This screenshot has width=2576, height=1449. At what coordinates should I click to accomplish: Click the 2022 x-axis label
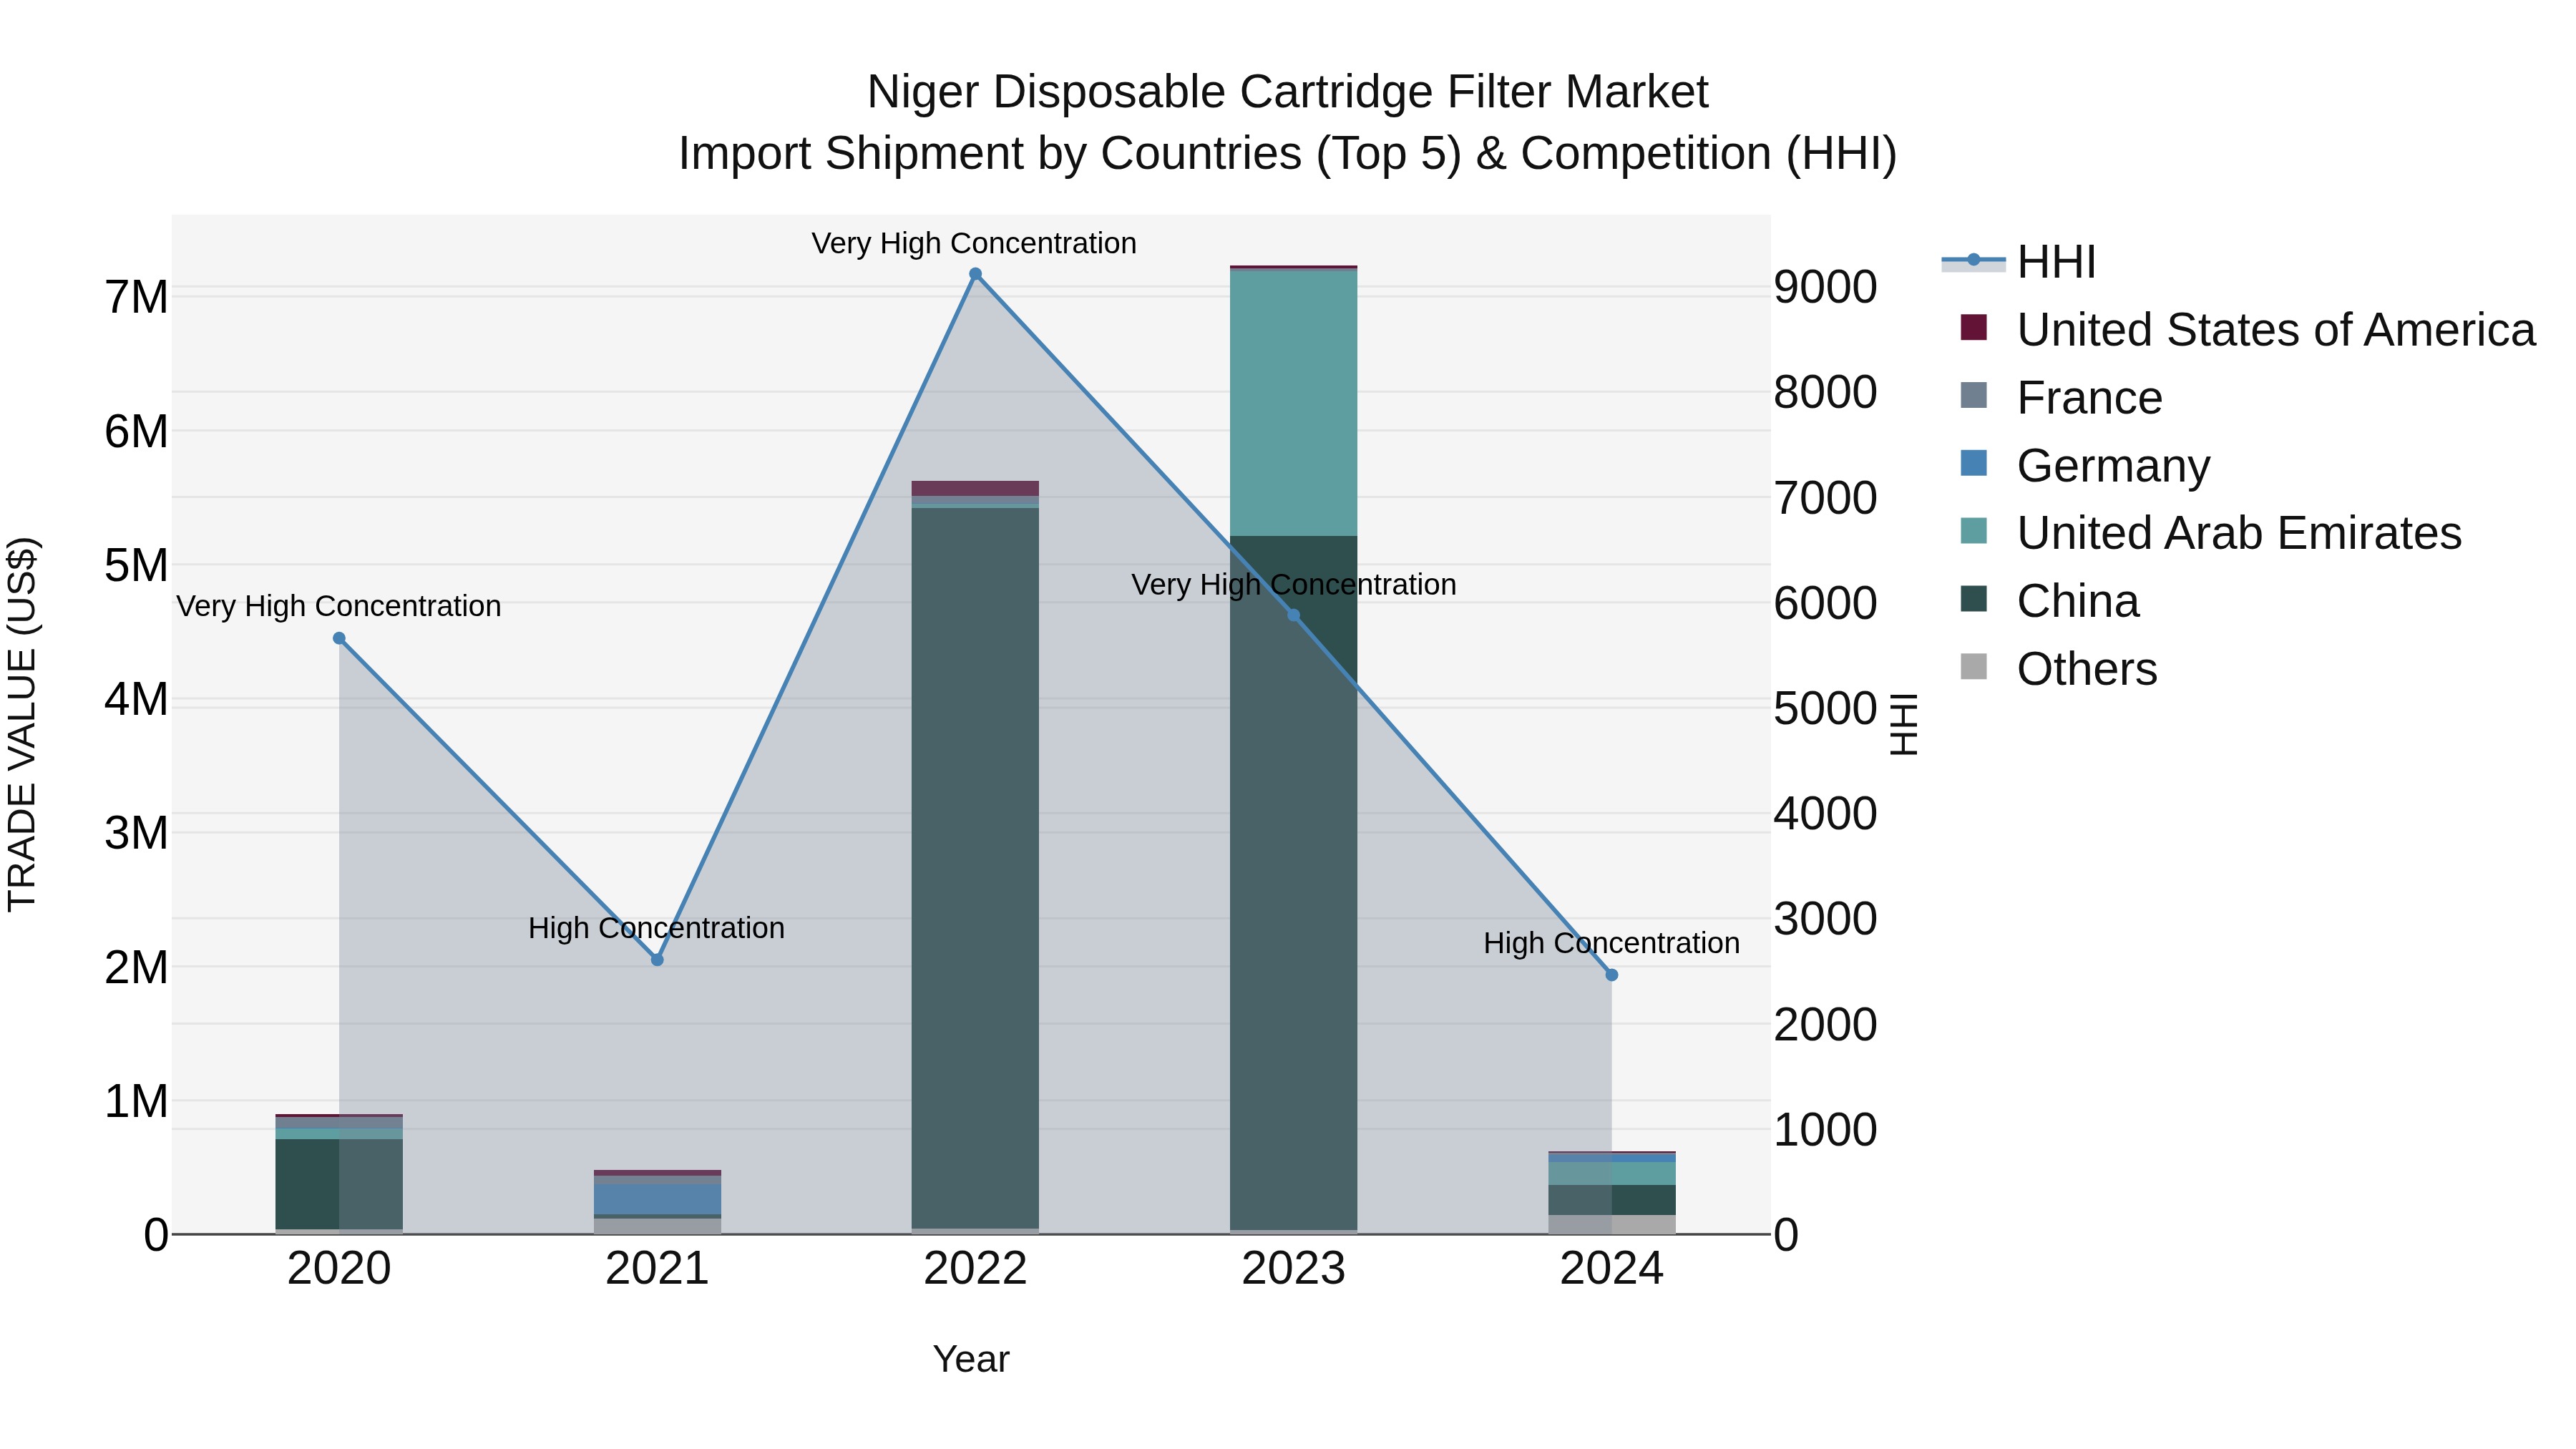[x=975, y=1269]
